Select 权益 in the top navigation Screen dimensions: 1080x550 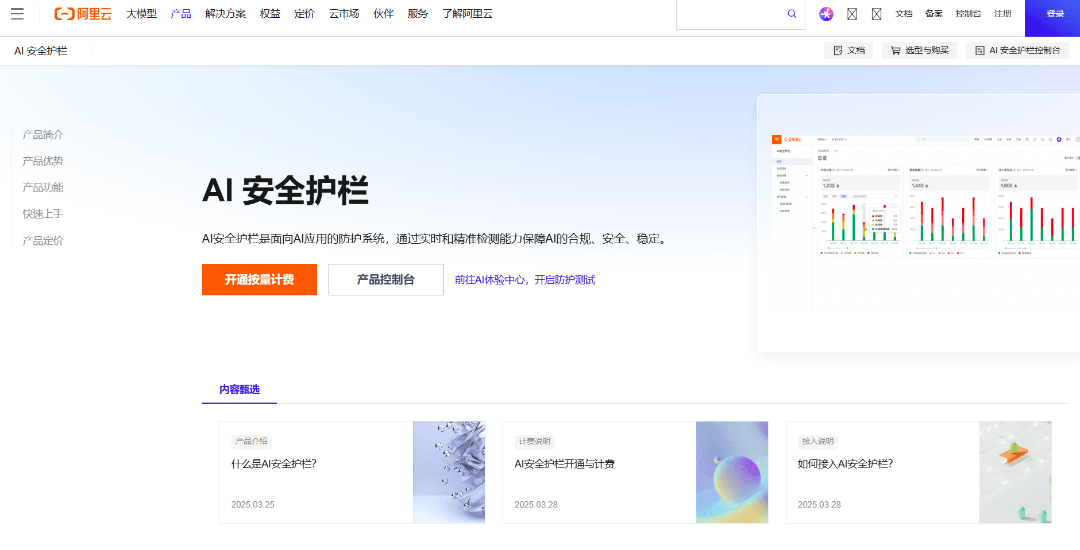(270, 14)
